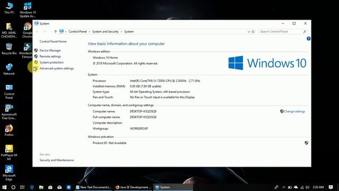The width and height of the screenshot is (339, 191).
Task: Minimize the System window
Action: pyautogui.click(x=283, y=23)
